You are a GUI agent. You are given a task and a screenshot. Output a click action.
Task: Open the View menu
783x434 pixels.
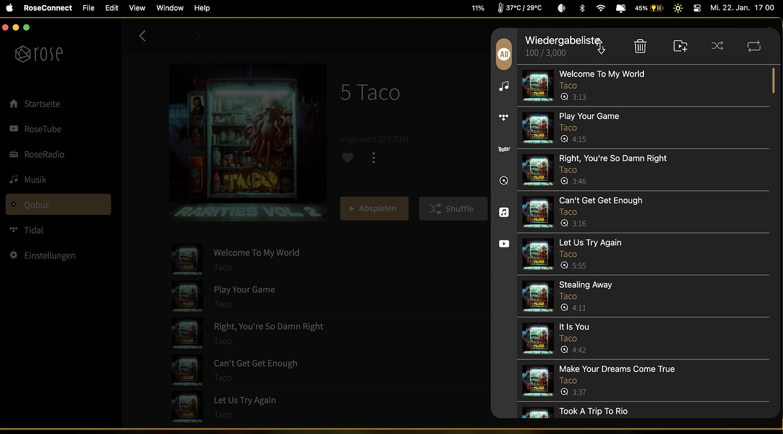(137, 8)
